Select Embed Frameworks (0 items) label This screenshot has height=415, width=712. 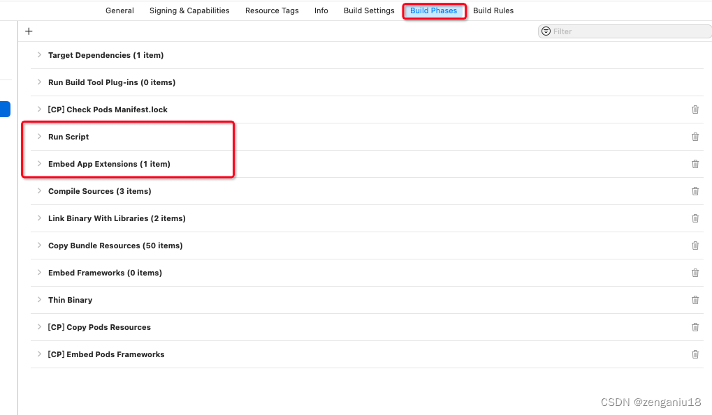pyautogui.click(x=105, y=273)
